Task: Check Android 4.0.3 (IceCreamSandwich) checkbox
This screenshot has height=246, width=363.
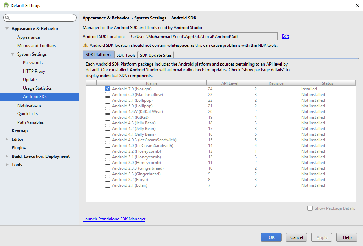Action: (107, 140)
